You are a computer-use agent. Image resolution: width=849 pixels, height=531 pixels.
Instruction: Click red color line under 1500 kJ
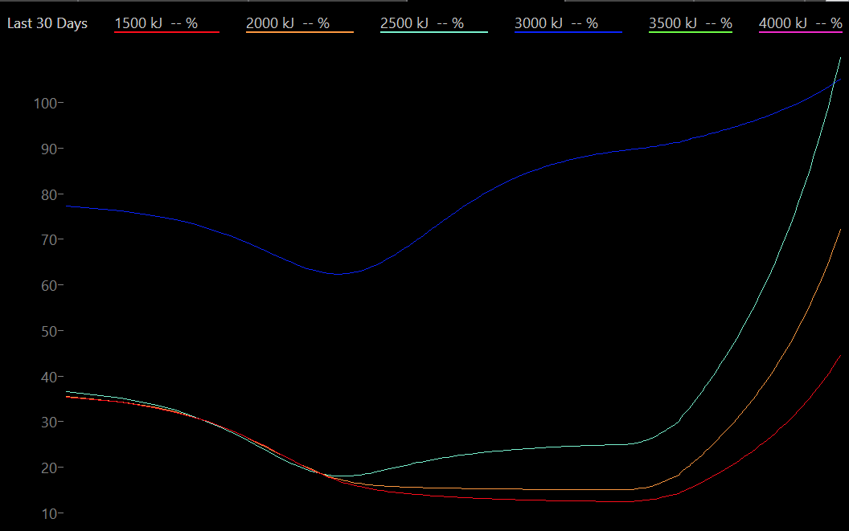(167, 32)
